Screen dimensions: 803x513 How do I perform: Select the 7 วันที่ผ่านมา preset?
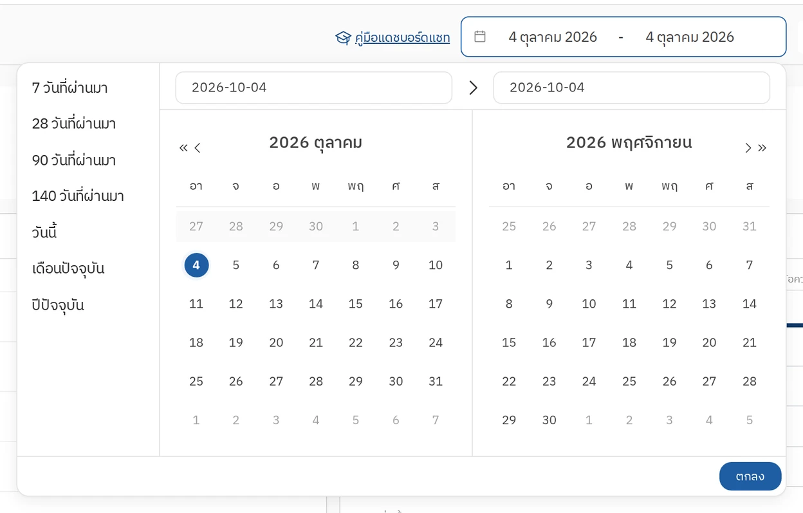click(69, 88)
